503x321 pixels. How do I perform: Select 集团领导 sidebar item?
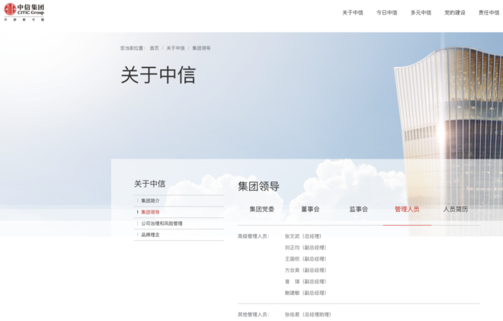point(151,212)
